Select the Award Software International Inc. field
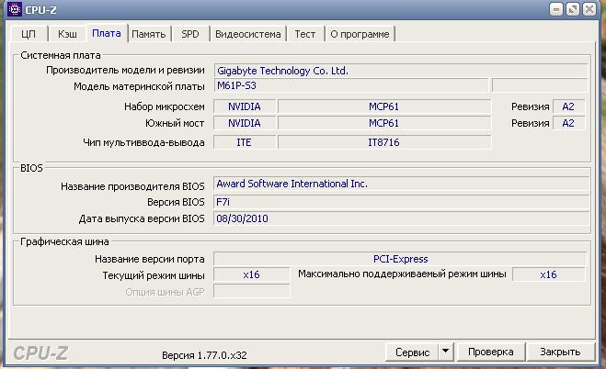606x369 pixels. tap(401, 184)
